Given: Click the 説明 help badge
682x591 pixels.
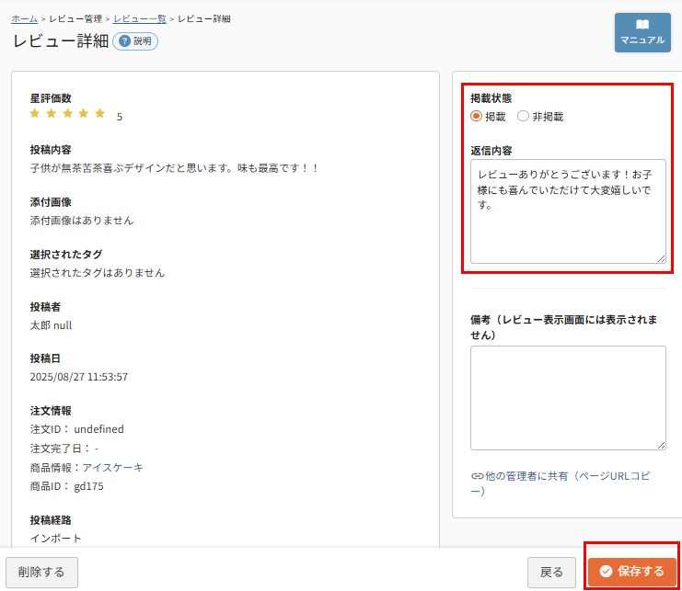Looking at the screenshot, I should (135, 41).
